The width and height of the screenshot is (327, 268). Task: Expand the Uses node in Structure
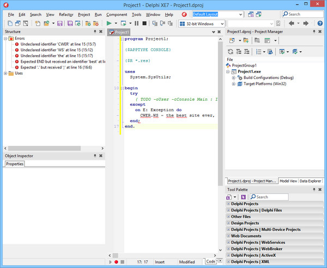click(x=6, y=73)
